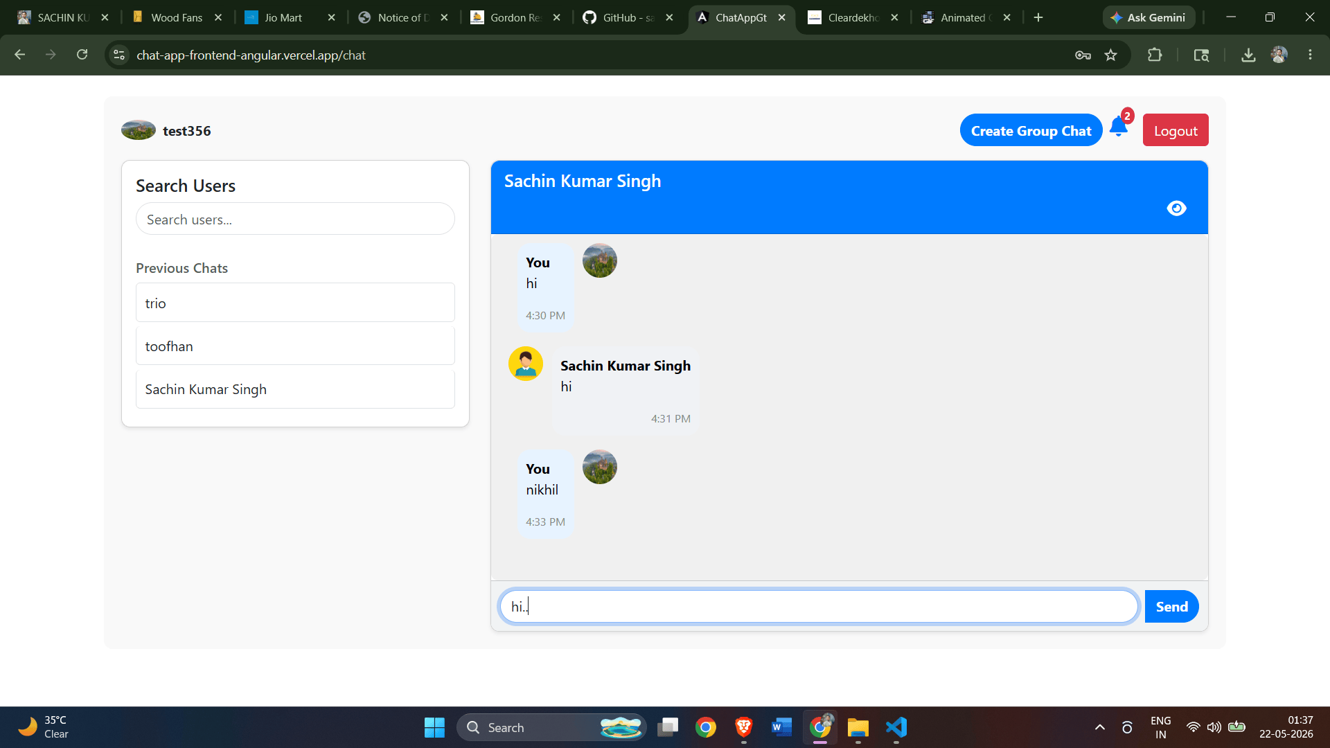Open the weather widget showing 35°C
This screenshot has width=1330, height=748.
(x=43, y=727)
